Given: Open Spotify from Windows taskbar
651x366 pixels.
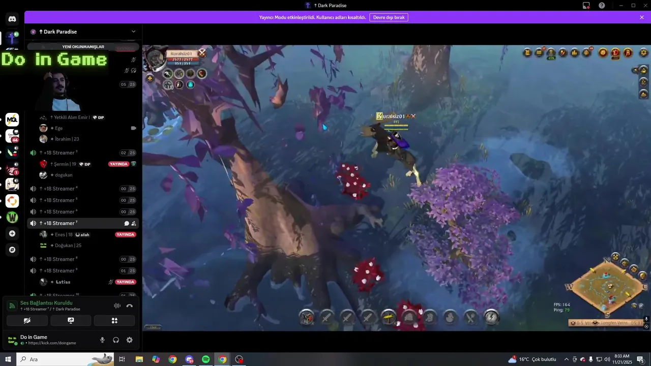Looking at the screenshot, I should coord(205,359).
